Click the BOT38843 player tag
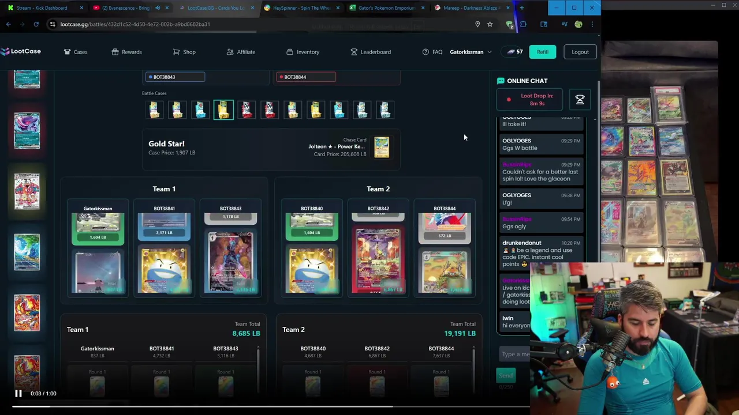 (175, 77)
